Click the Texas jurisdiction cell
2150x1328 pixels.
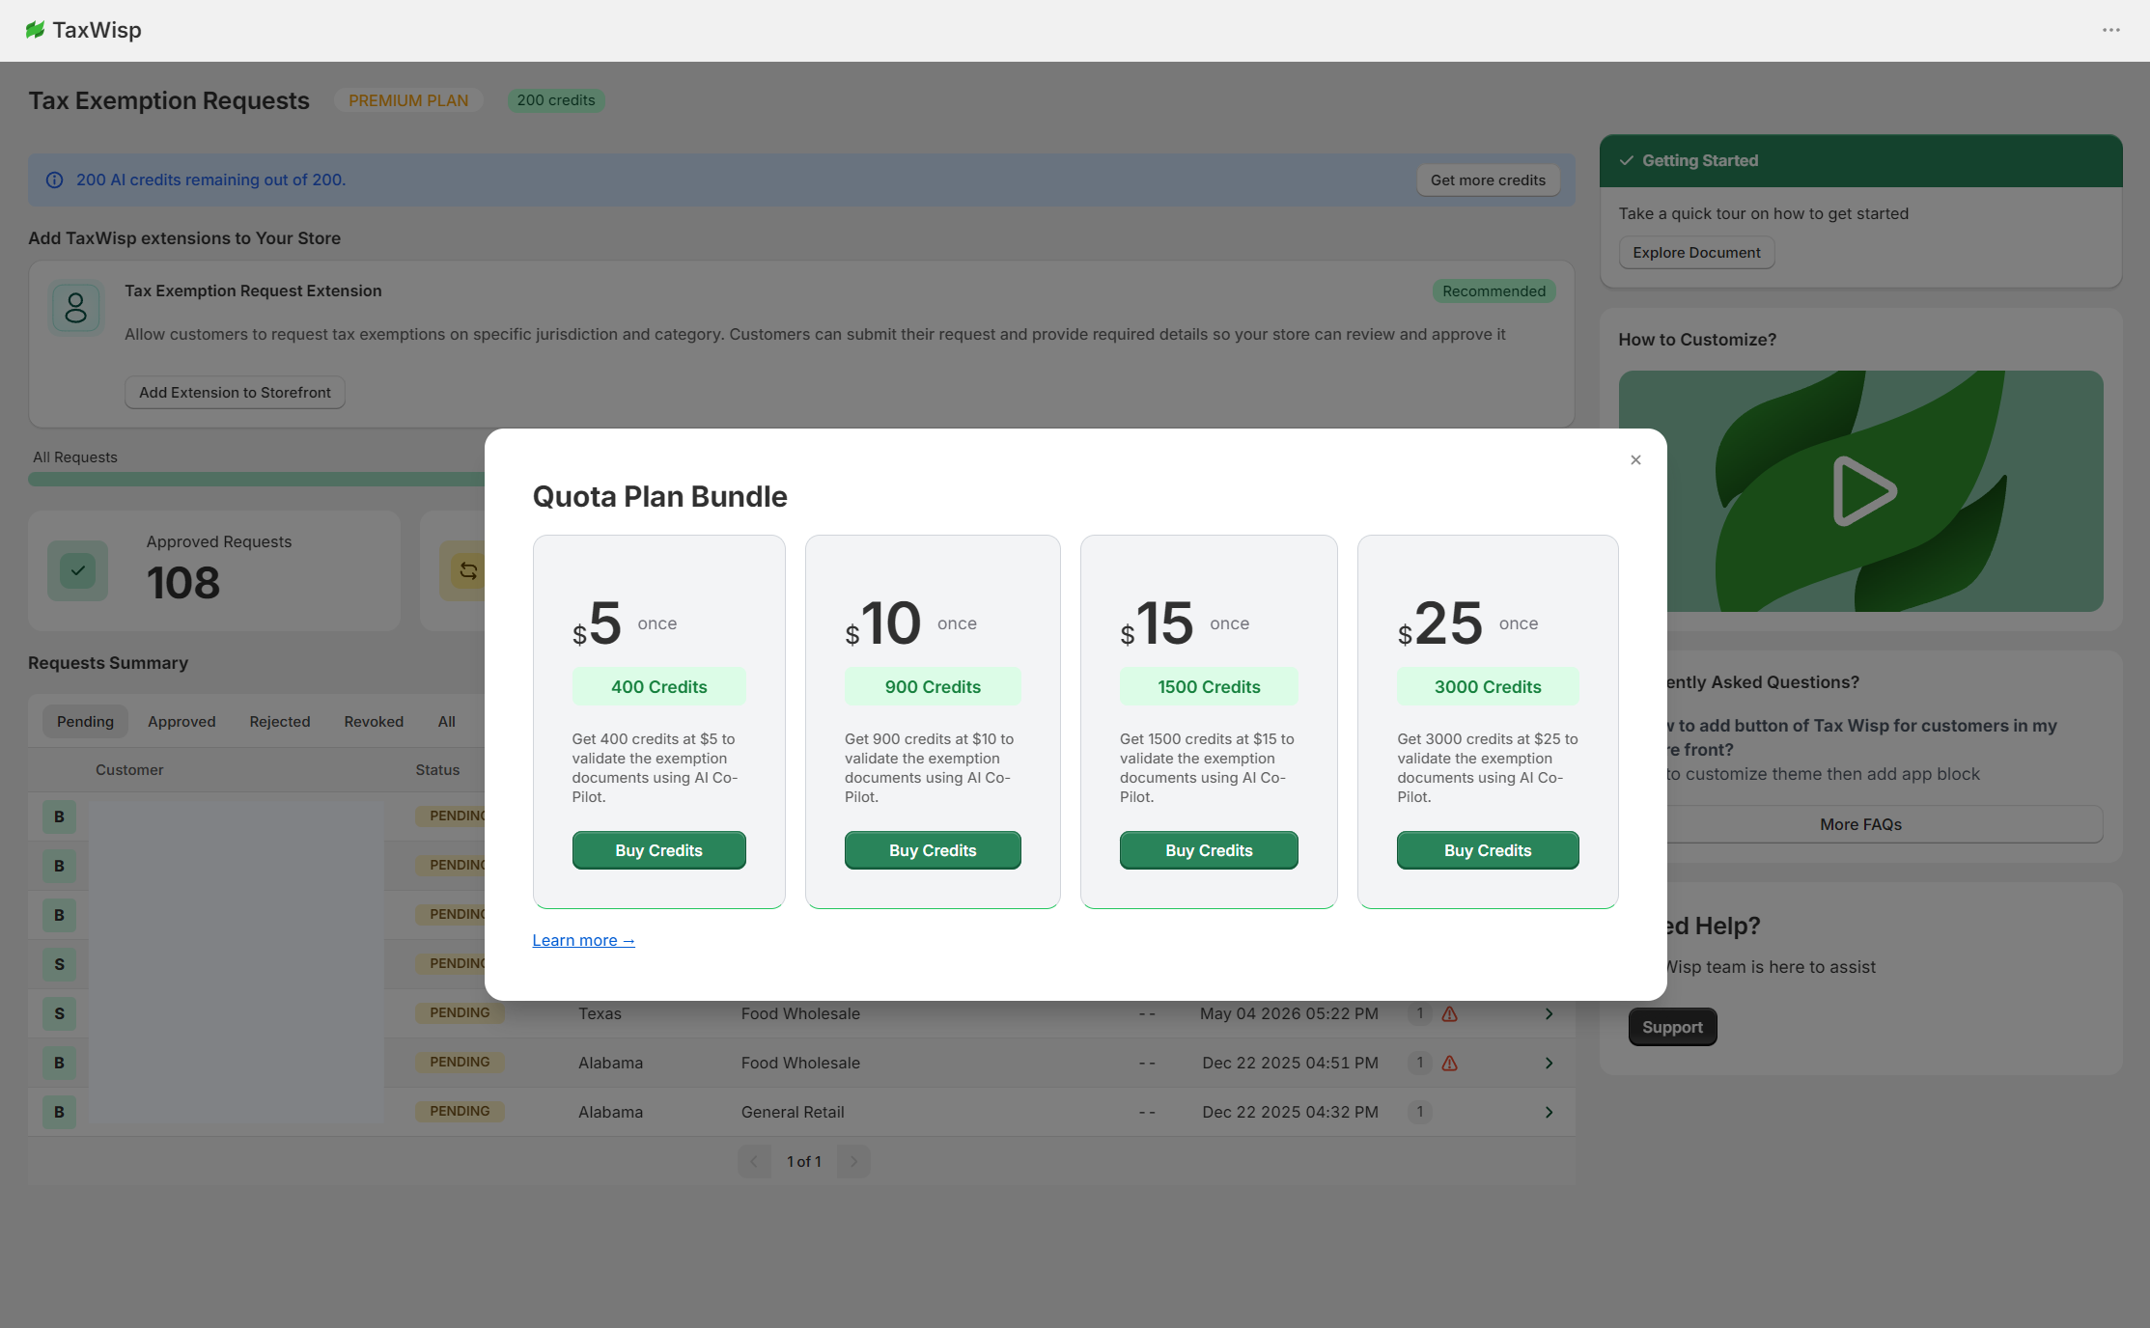point(600,1014)
